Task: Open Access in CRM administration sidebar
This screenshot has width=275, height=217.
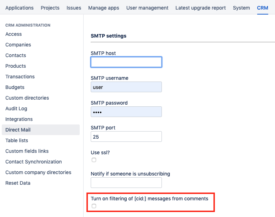Action: [x=14, y=34]
